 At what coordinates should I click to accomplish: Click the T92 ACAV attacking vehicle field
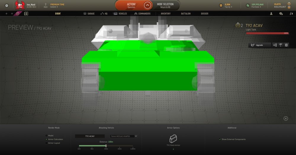coord(90,136)
